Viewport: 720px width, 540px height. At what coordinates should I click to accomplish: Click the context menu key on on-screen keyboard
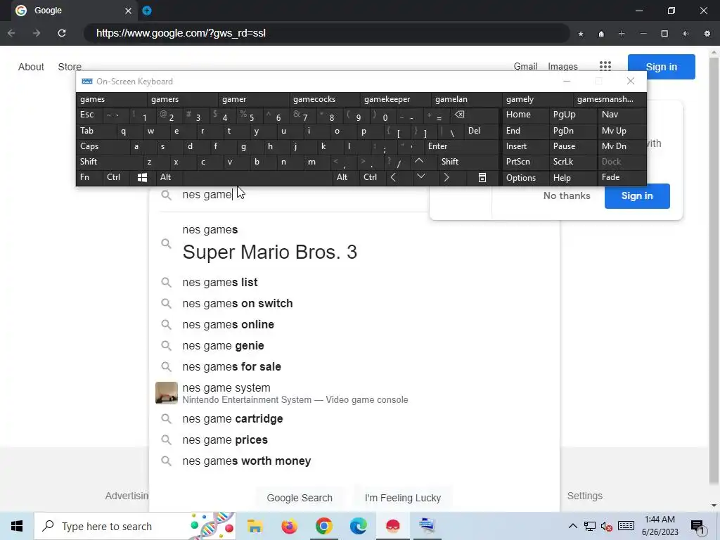pyautogui.click(x=482, y=178)
